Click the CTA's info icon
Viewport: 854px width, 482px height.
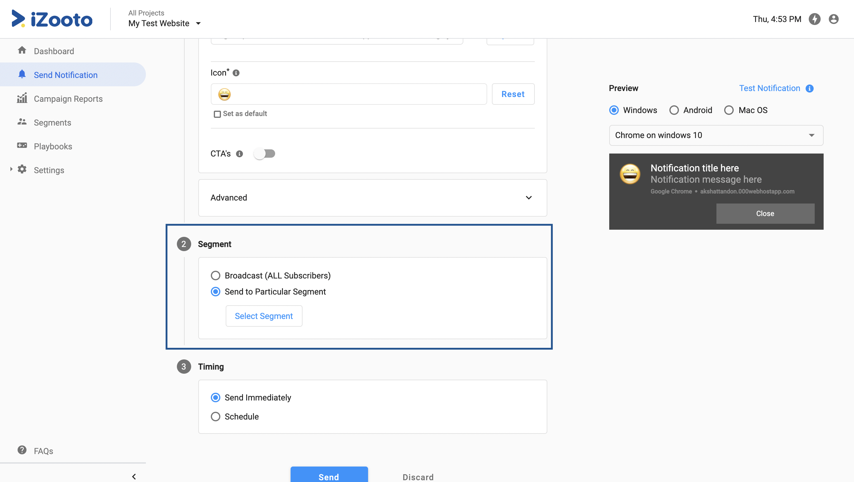pos(239,154)
